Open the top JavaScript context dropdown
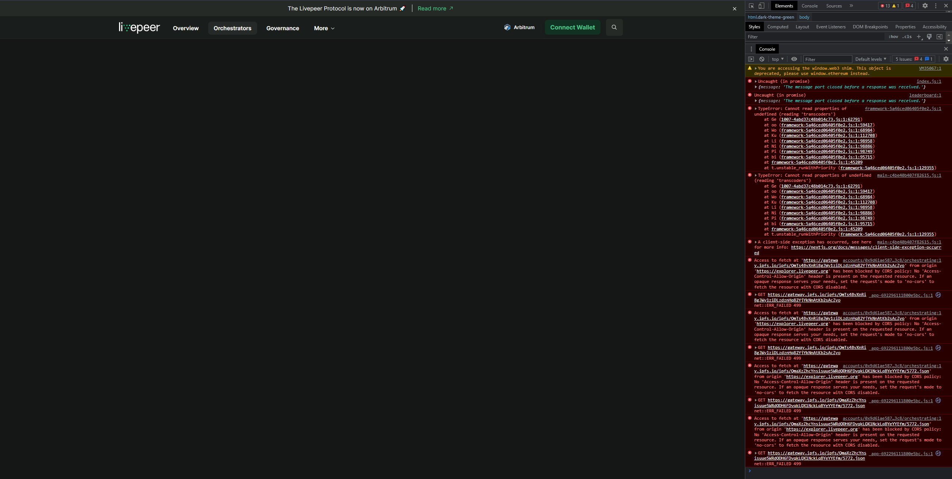 click(777, 59)
